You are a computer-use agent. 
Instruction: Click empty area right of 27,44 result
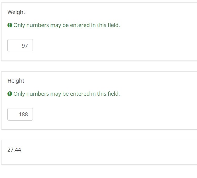coord(107,150)
